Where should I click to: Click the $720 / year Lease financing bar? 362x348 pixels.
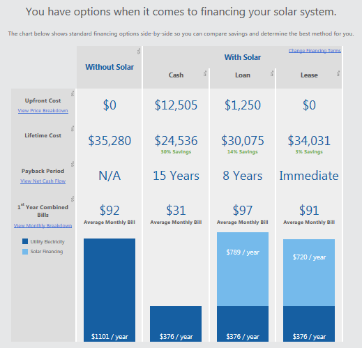(309, 273)
